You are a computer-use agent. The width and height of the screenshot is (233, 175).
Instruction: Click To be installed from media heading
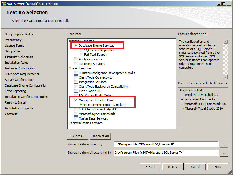[198, 99]
